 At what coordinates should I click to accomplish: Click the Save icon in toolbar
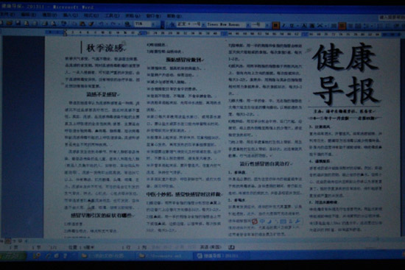pos(18,23)
